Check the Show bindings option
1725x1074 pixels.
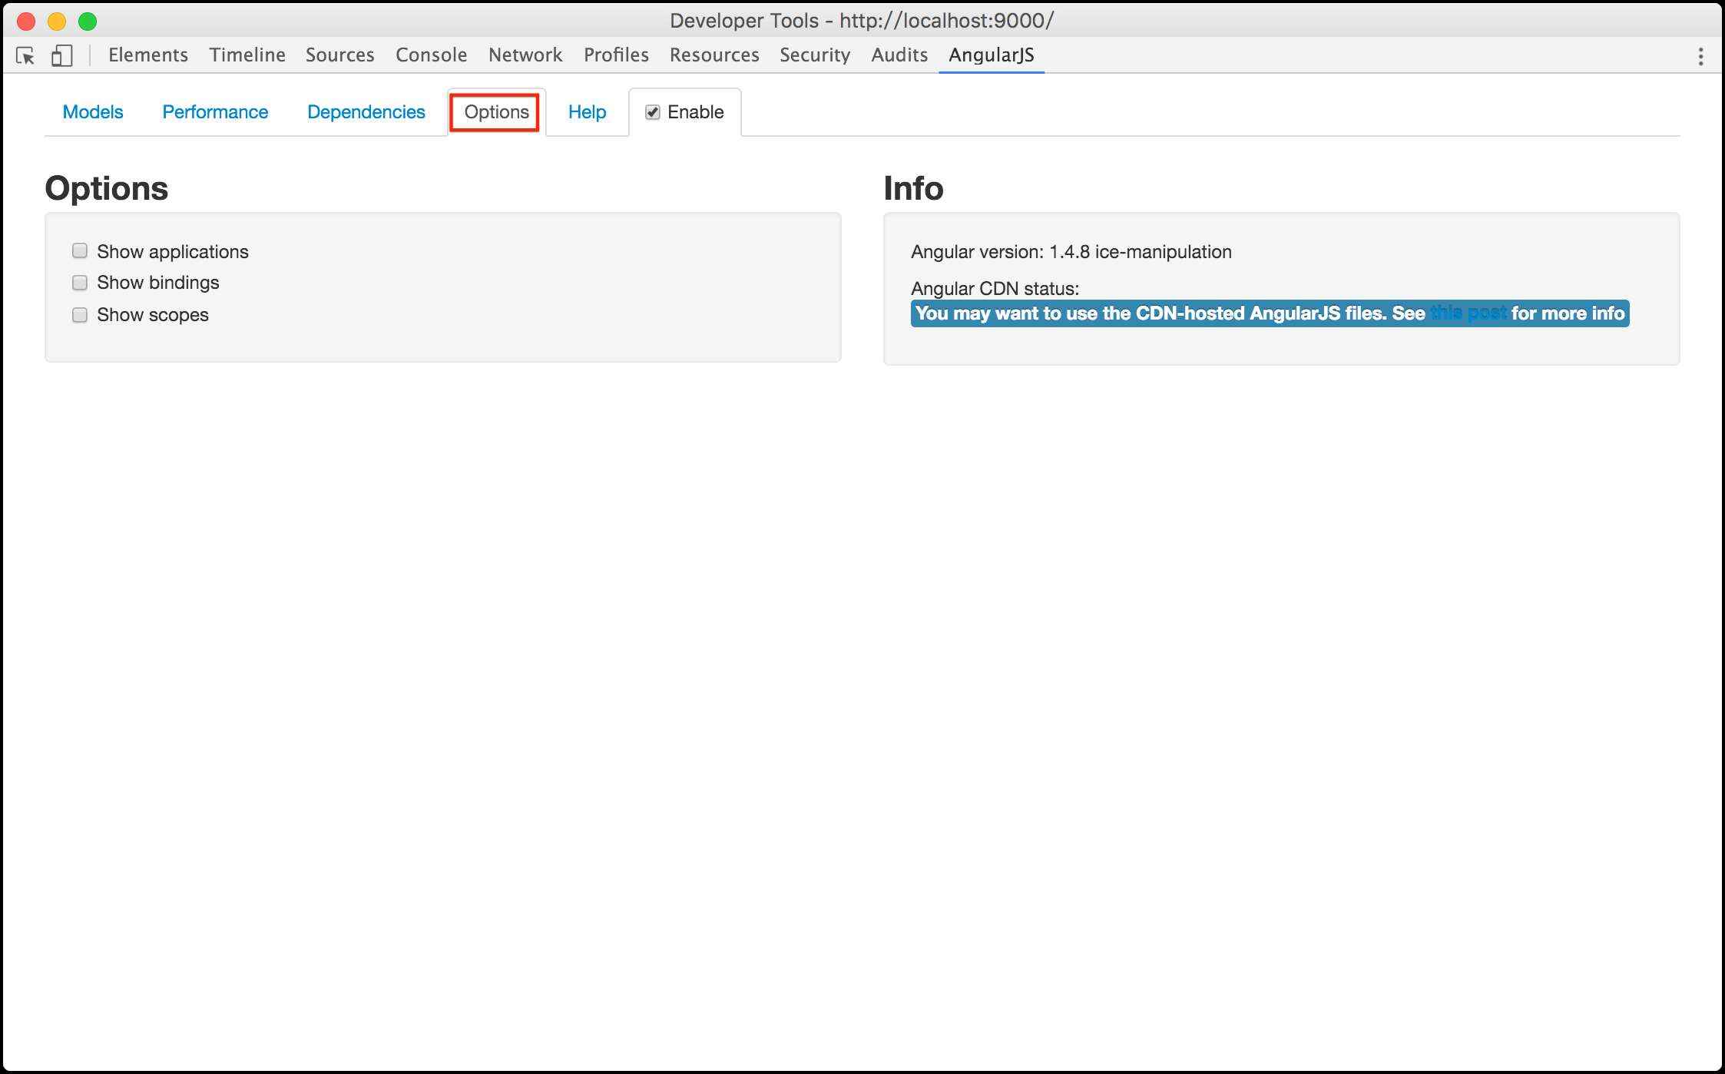(80, 283)
